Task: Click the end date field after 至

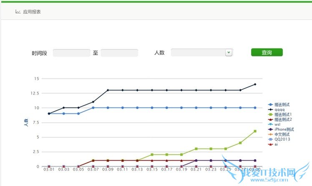Action: coord(119,53)
